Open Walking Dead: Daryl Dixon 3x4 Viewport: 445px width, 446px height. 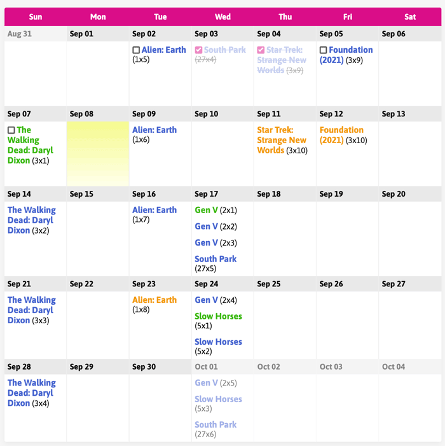(31, 393)
